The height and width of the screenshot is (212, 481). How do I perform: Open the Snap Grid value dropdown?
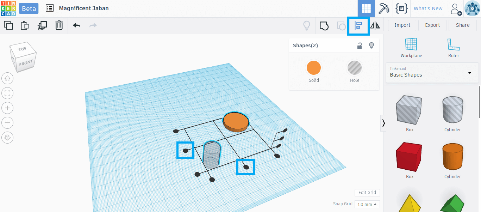pos(367,204)
